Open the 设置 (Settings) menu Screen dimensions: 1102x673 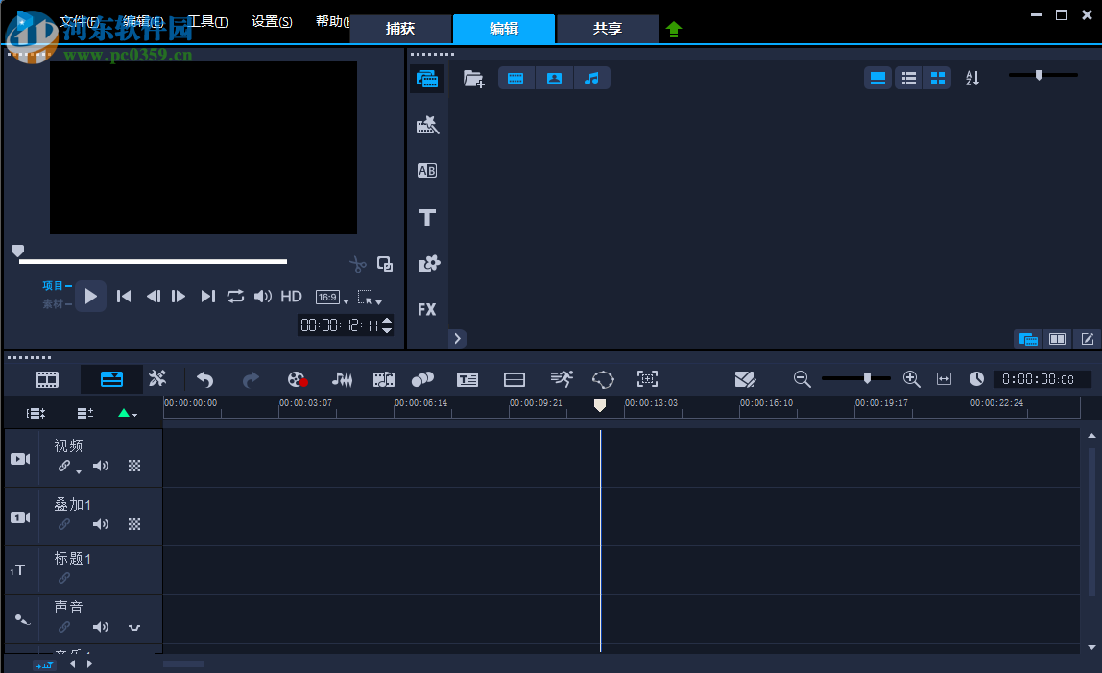272,22
